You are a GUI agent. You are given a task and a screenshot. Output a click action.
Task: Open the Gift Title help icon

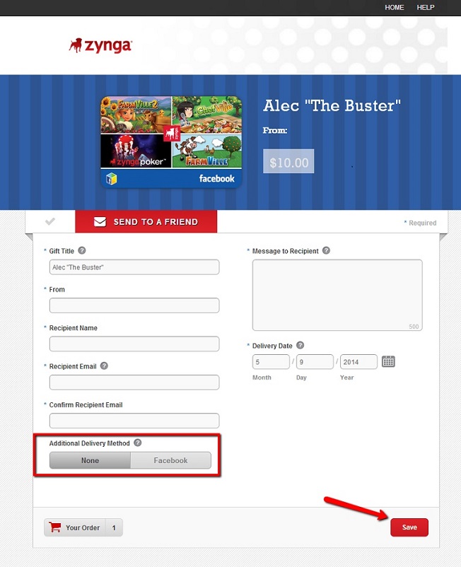[x=82, y=250]
